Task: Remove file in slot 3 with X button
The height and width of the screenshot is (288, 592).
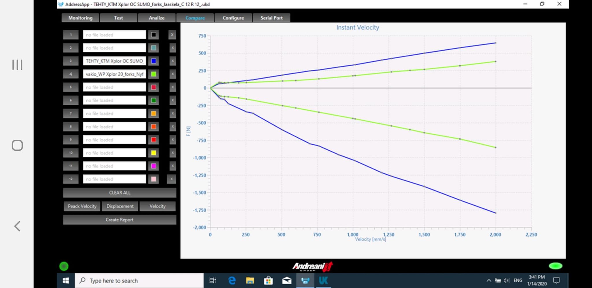Action: (172, 61)
